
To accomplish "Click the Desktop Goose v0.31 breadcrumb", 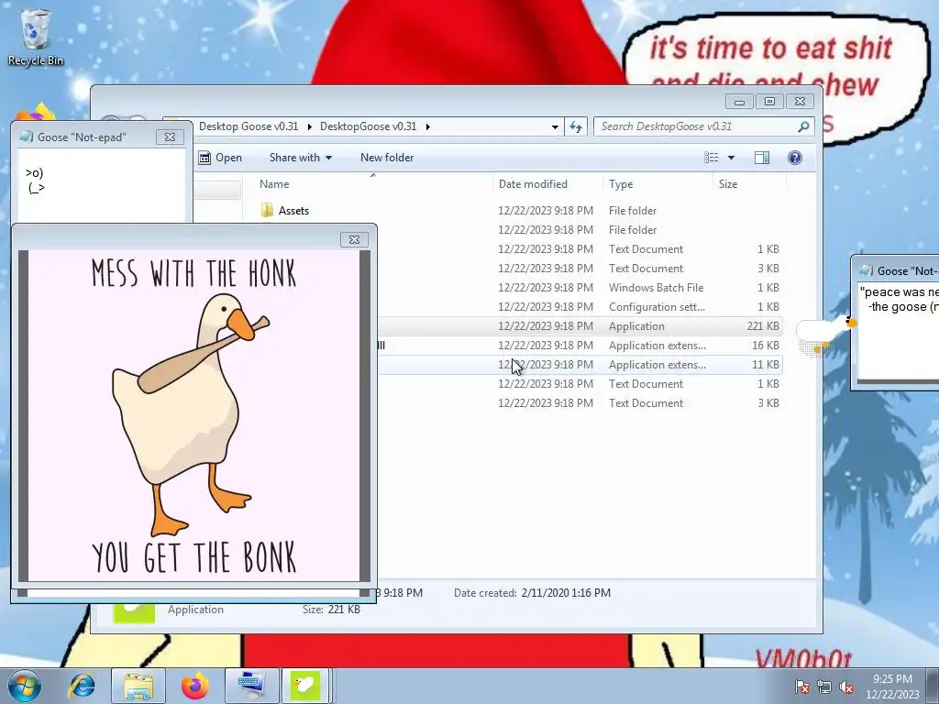I will (249, 126).
